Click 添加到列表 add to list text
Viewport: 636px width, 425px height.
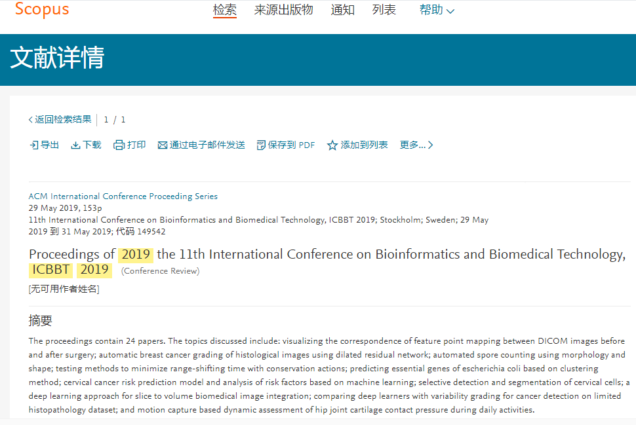tap(365, 145)
